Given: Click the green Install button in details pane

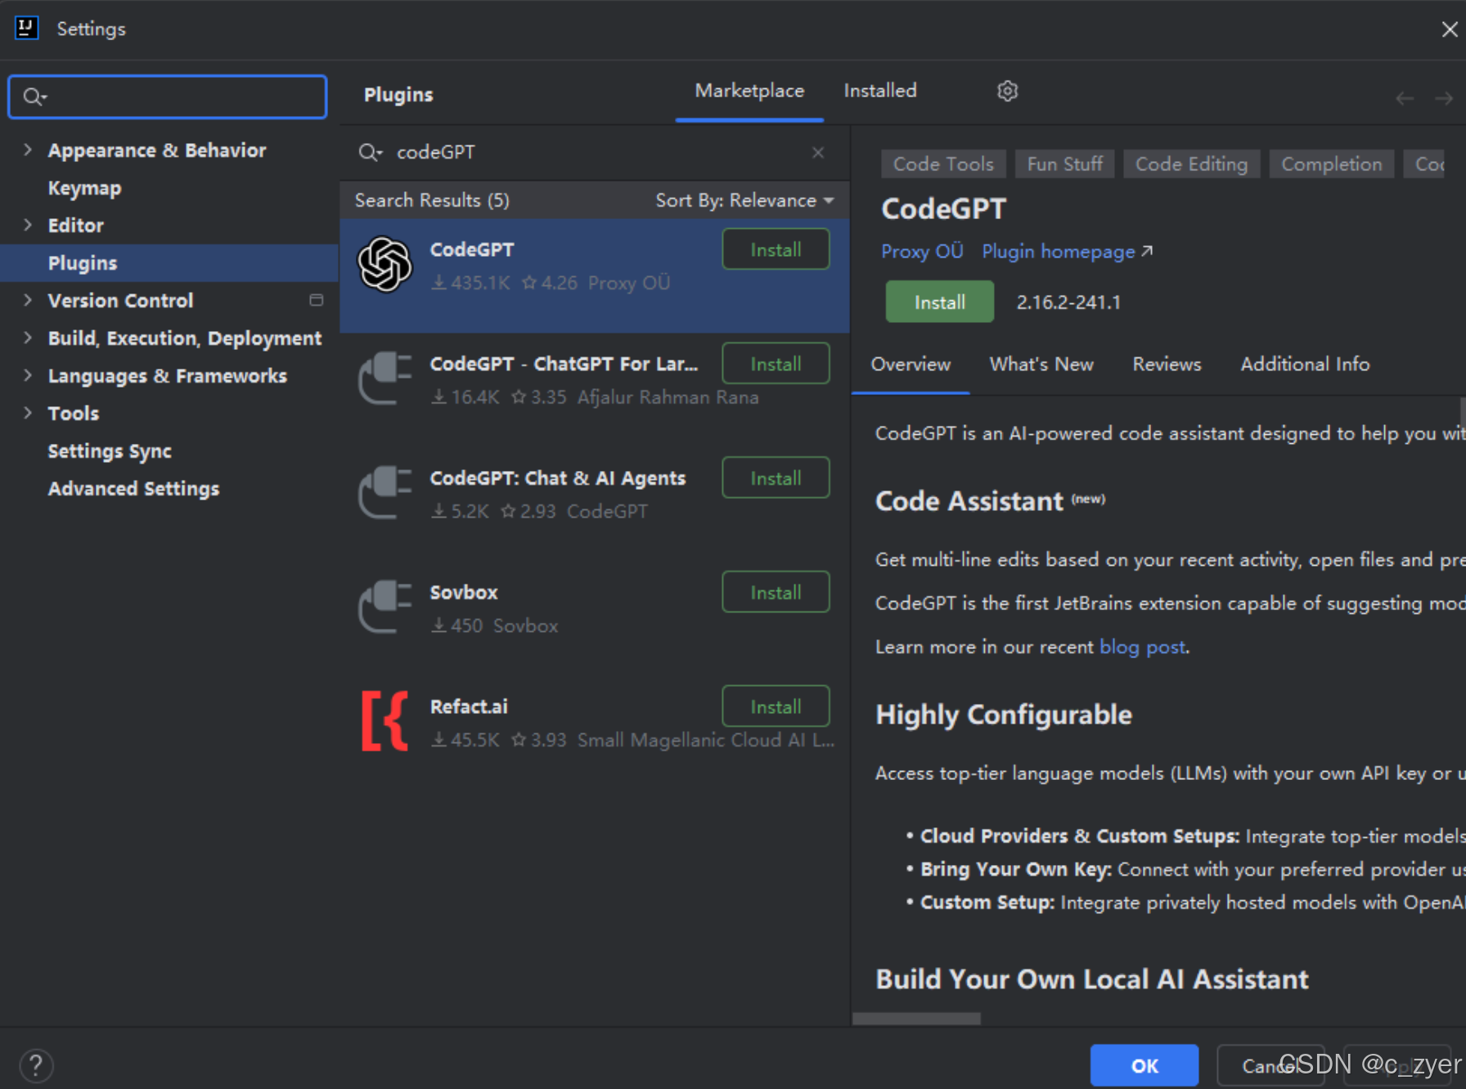Looking at the screenshot, I should click(x=940, y=302).
